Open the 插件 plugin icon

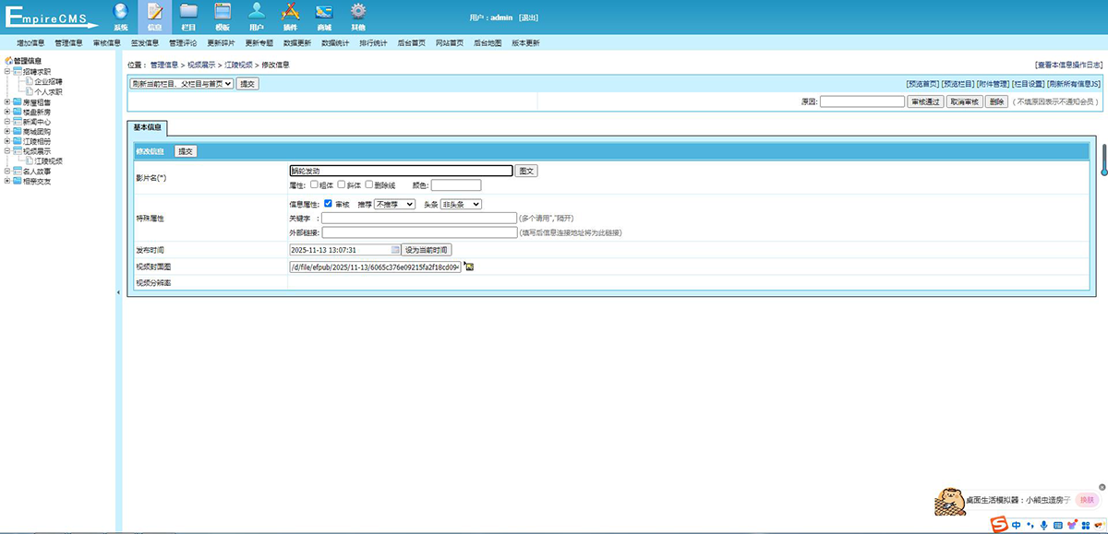click(x=290, y=13)
